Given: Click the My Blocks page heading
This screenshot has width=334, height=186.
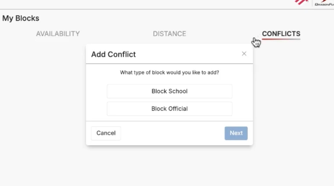Looking at the screenshot, I should point(21,18).
